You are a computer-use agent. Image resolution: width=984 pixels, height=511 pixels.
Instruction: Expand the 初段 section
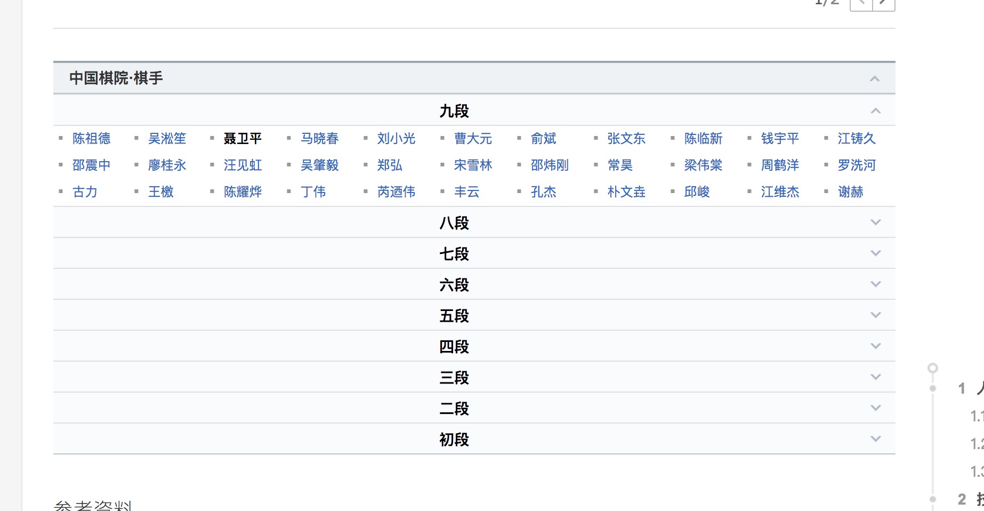pos(875,438)
